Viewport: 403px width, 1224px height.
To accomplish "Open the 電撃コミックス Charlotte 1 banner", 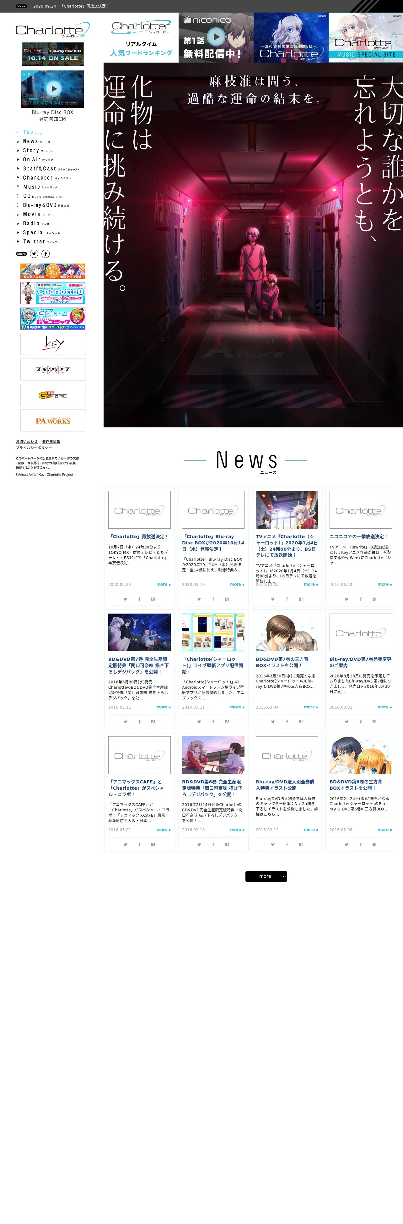I will [53, 293].
